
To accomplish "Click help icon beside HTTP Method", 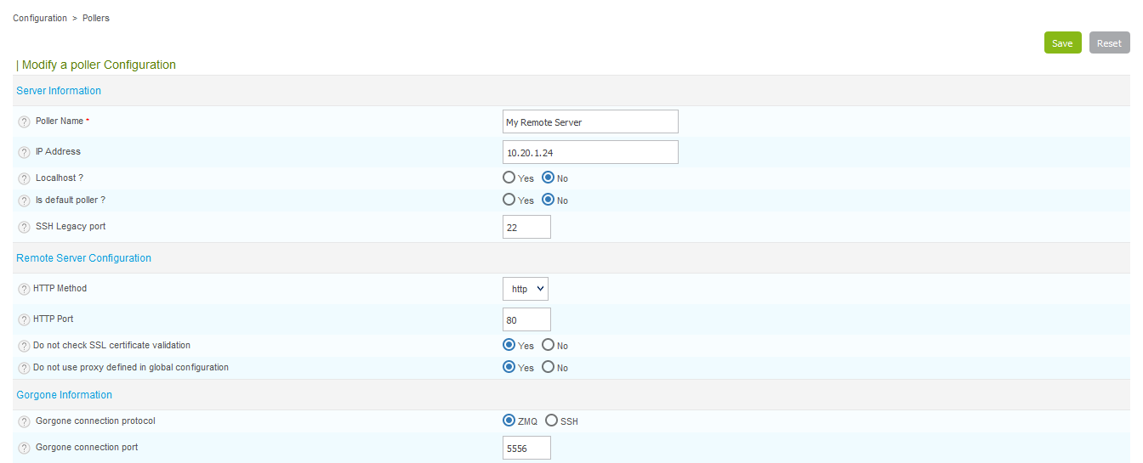I will (x=24, y=289).
